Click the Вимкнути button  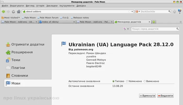point(147,96)
